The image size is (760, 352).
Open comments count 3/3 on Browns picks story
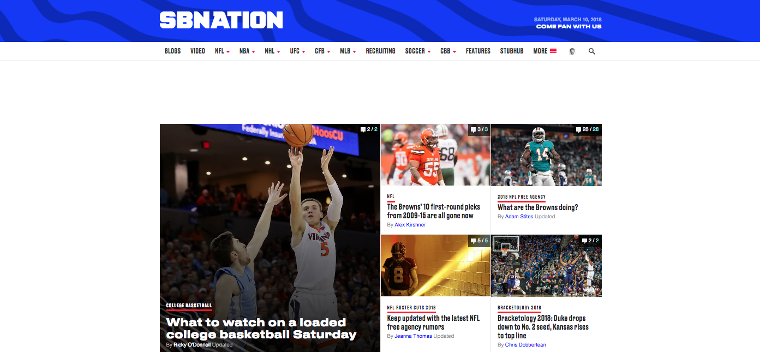coord(479,129)
